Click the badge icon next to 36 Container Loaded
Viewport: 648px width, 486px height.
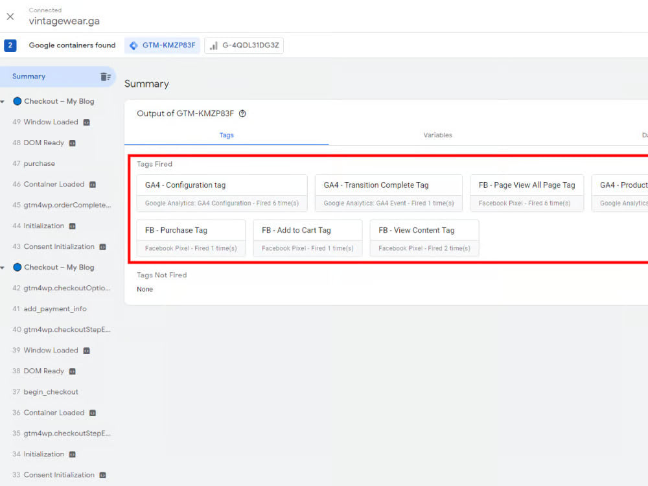tap(93, 413)
